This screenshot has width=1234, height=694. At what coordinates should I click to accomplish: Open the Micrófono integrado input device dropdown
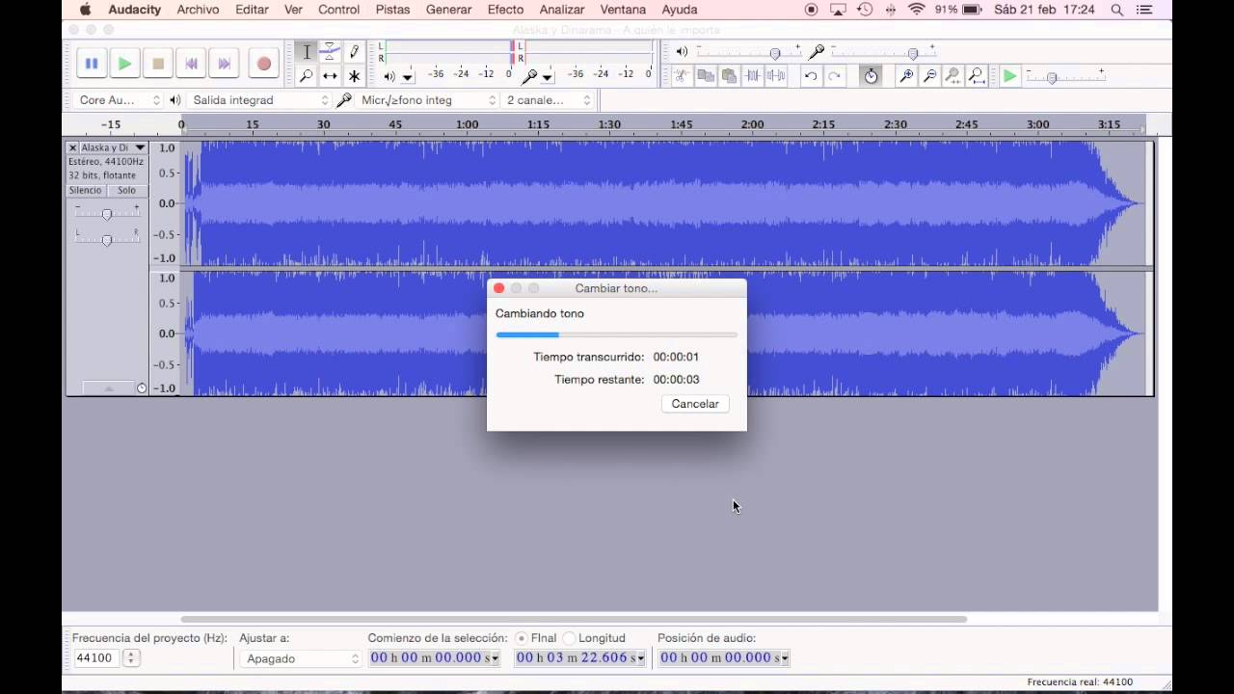point(428,100)
